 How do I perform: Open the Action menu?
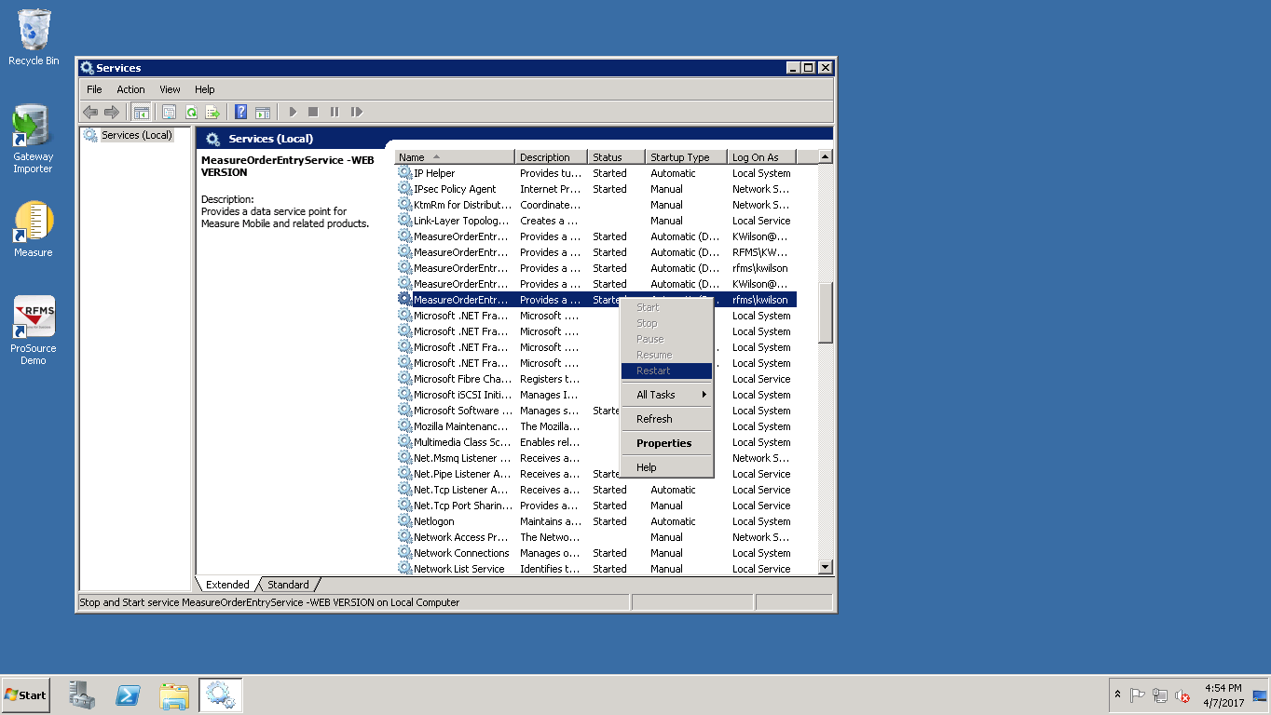[130, 89]
